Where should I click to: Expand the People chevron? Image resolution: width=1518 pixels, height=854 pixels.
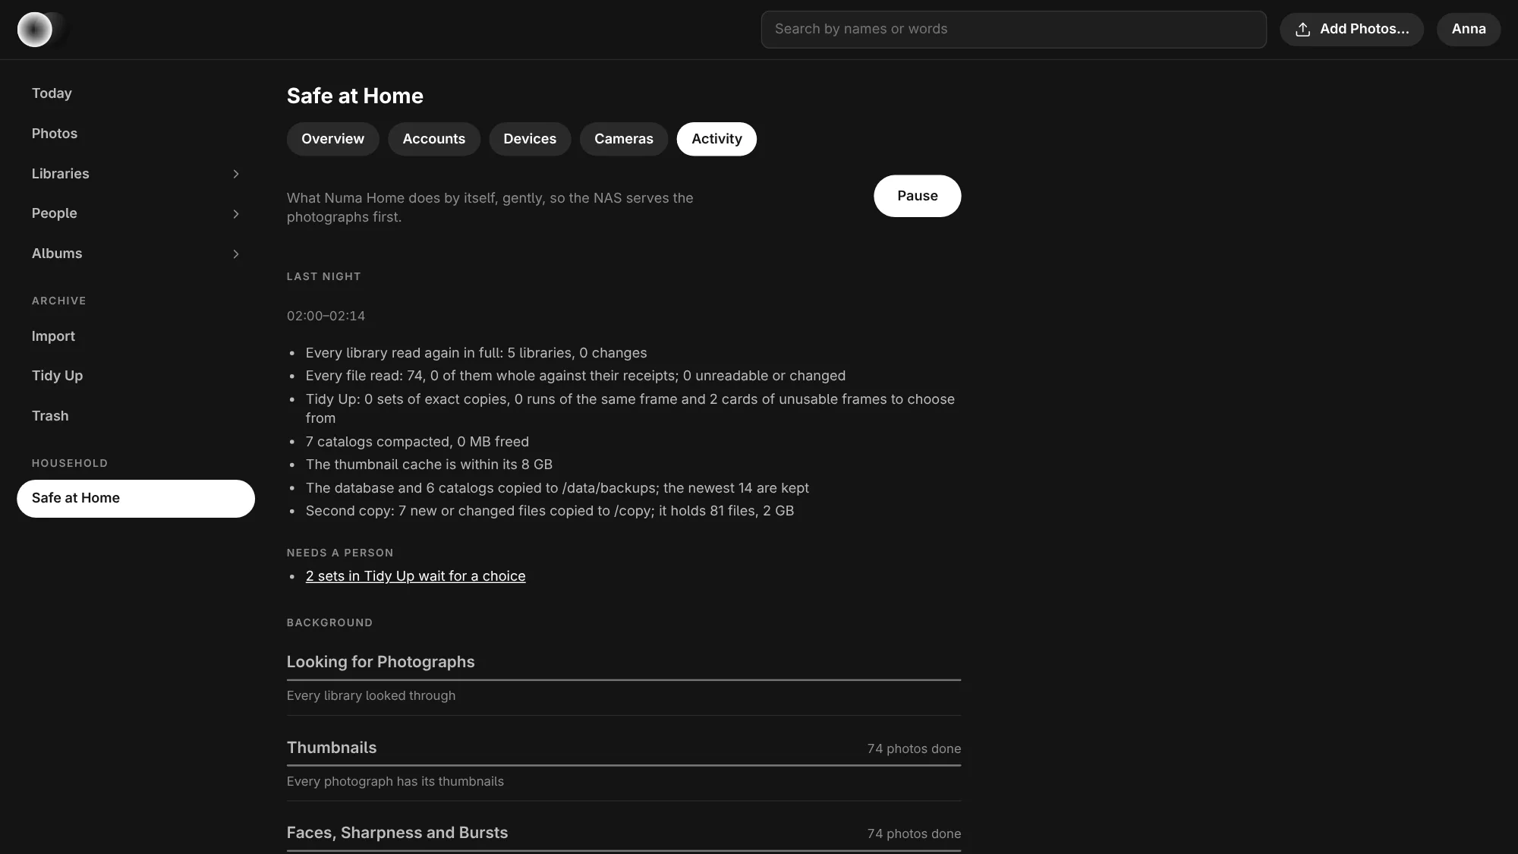click(x=235, y=214)
